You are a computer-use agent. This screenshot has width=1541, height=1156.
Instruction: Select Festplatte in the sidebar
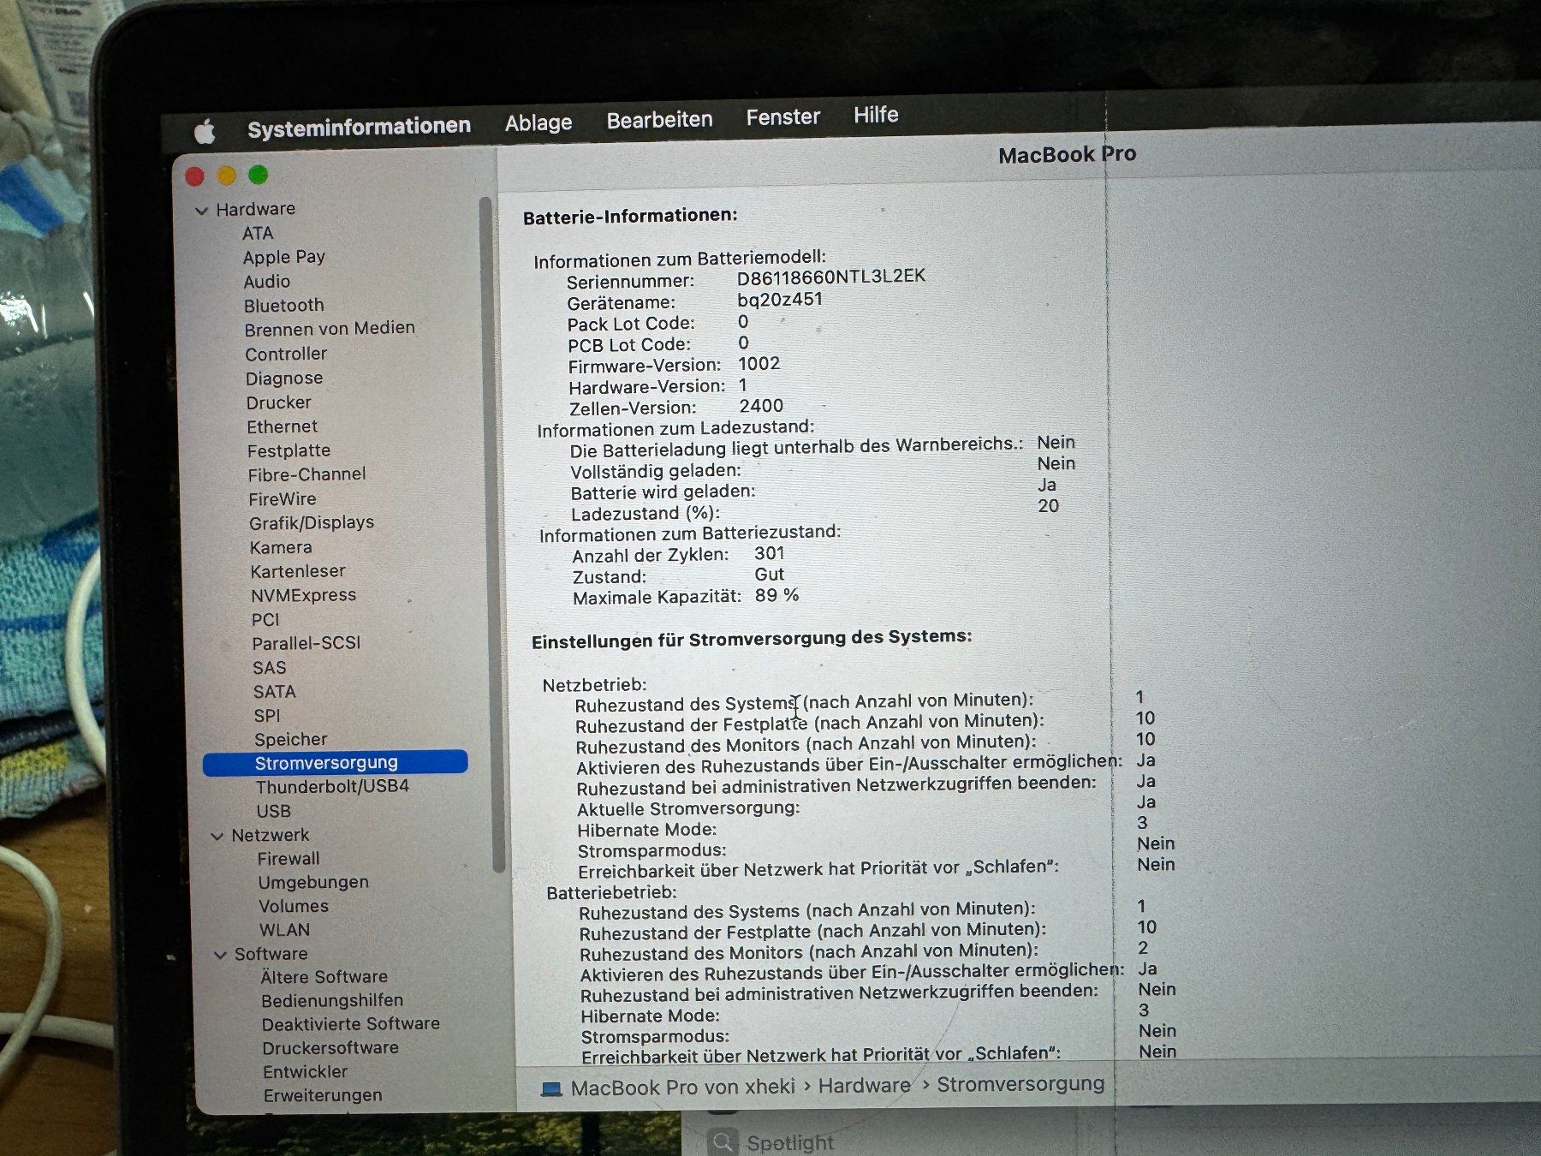[289, 450]
